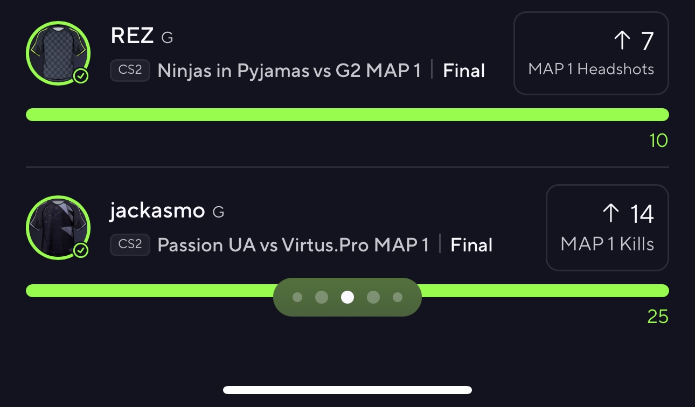The width and height of the screenshot is (695, 407).
Task: Open the MAP 1 Headshots stat box
Action: pos(591,54)
